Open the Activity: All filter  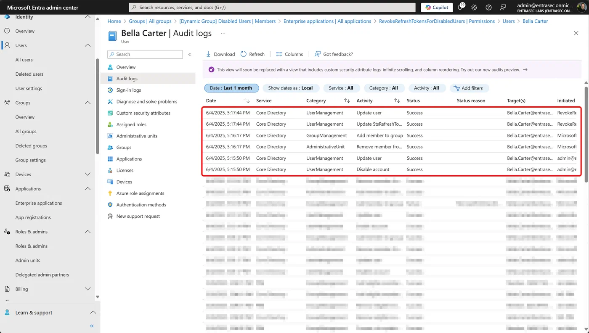(x=427, y=88)
